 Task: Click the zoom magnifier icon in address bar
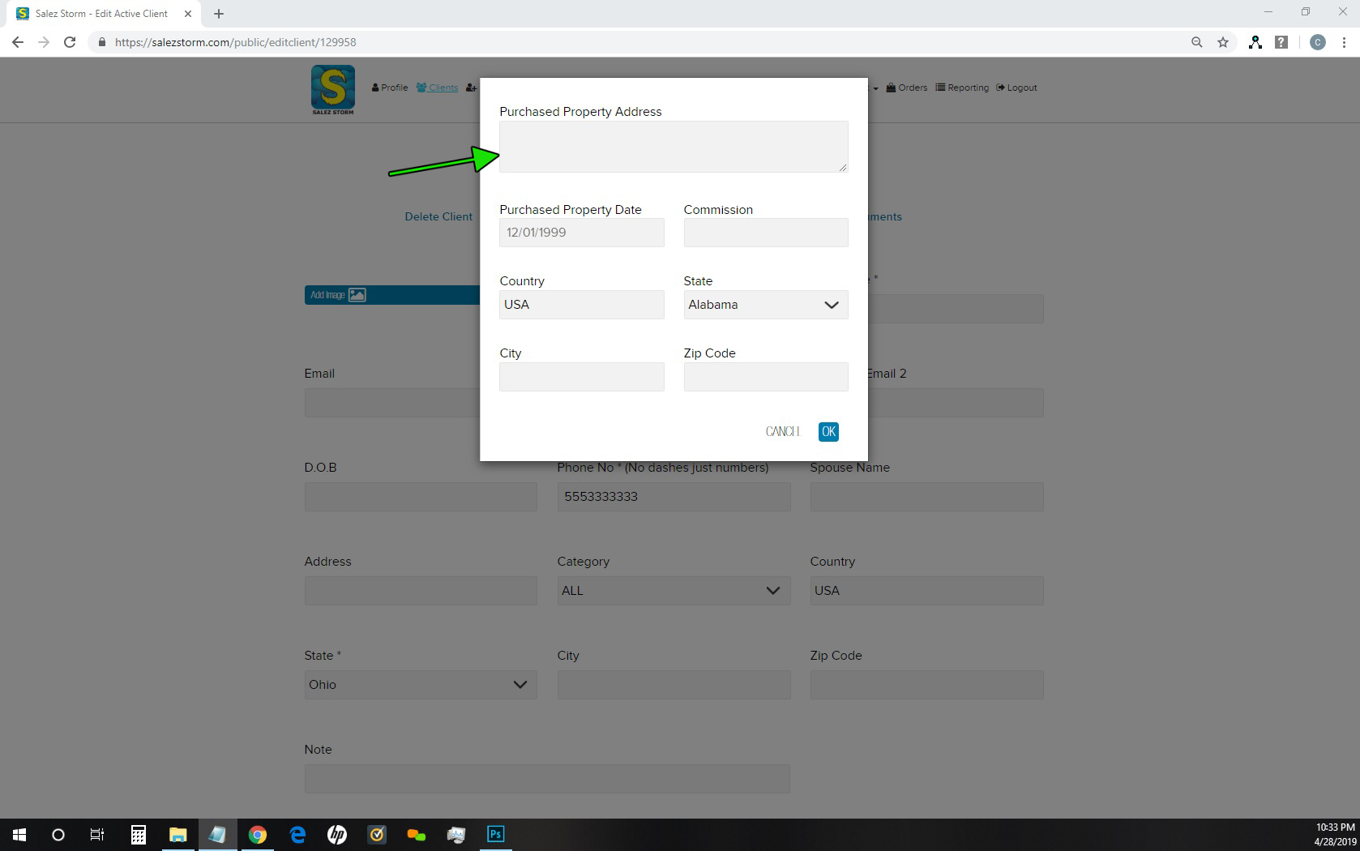[1196, 42]
